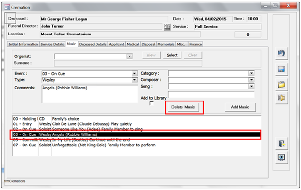Image resolution: width=301 pixels, height=190 pixels.
Task: Click the Time field showing 10:00
Action: coord(253,19)
